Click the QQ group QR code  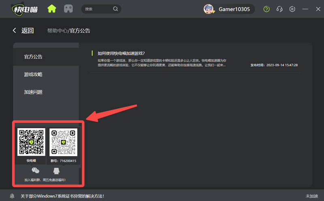(63, 142)
